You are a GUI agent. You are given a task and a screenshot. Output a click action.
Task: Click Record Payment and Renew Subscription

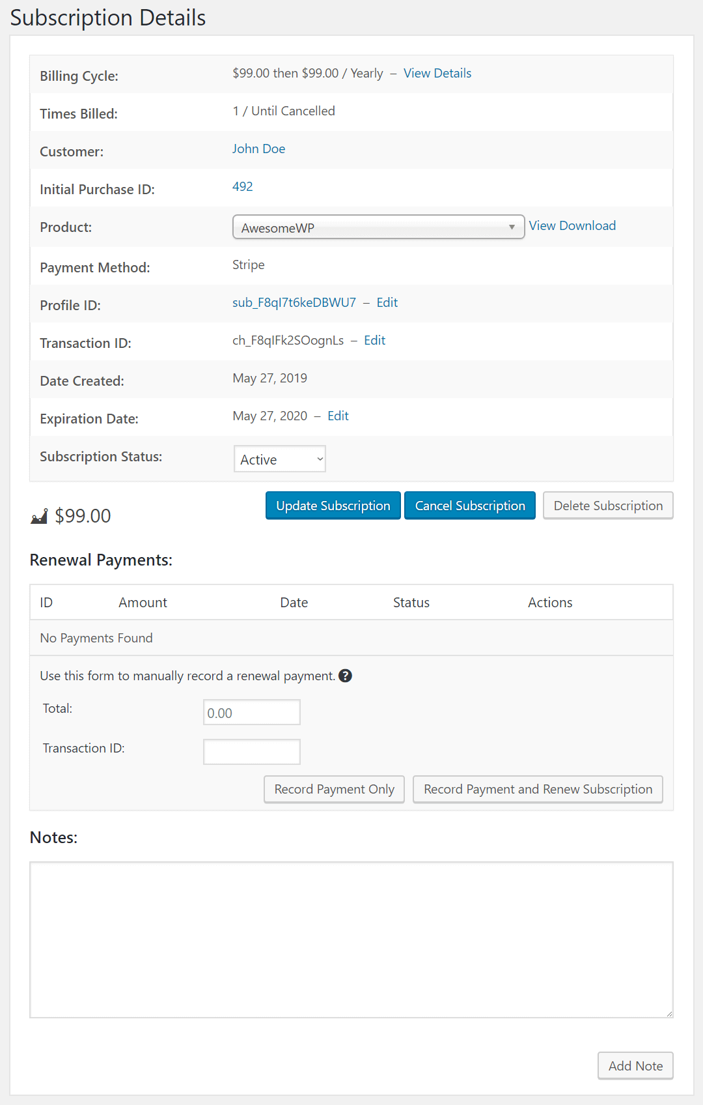[538, 790]
